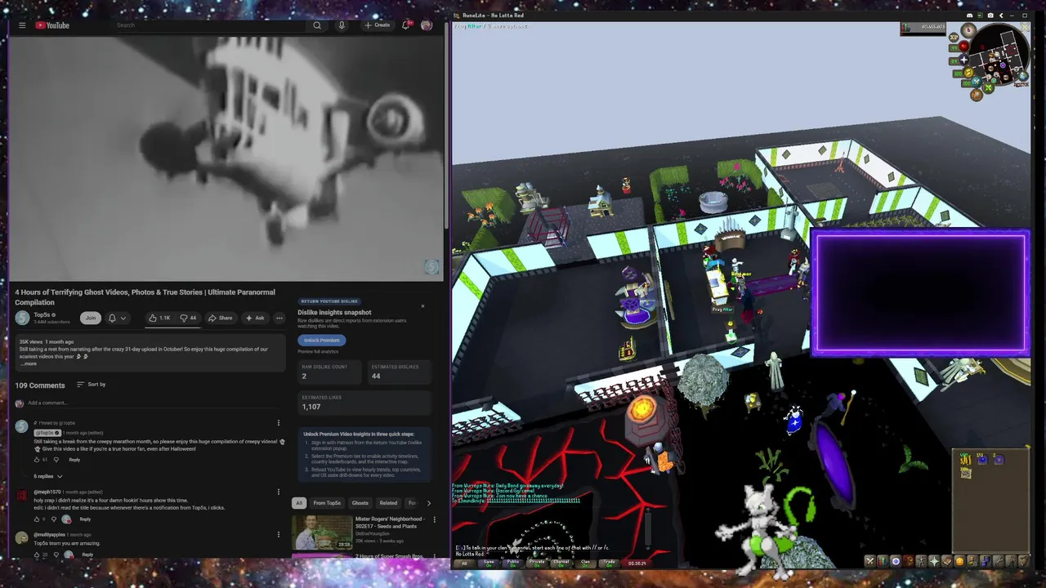
Task: Expand the RuneLite sidebar with the chevron
Action: tap(1001, 16)
